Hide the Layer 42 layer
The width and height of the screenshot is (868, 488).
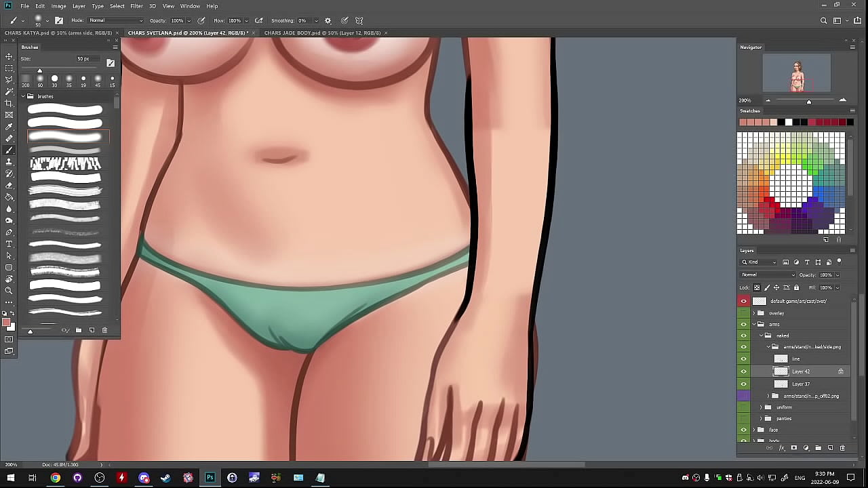[x=743, y=371]
